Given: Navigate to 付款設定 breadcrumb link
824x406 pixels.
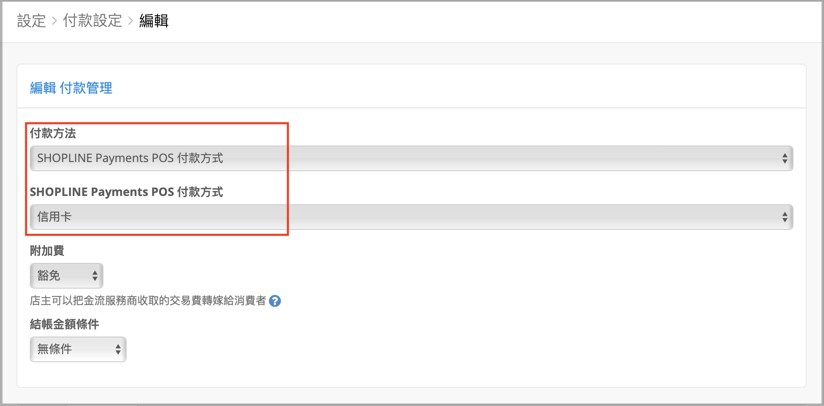Looking at the screenshot, I should tap(92, 21).
